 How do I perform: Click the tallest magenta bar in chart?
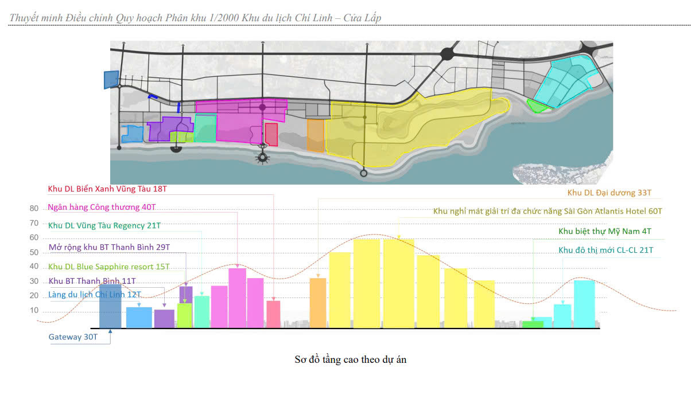point(237,298)
